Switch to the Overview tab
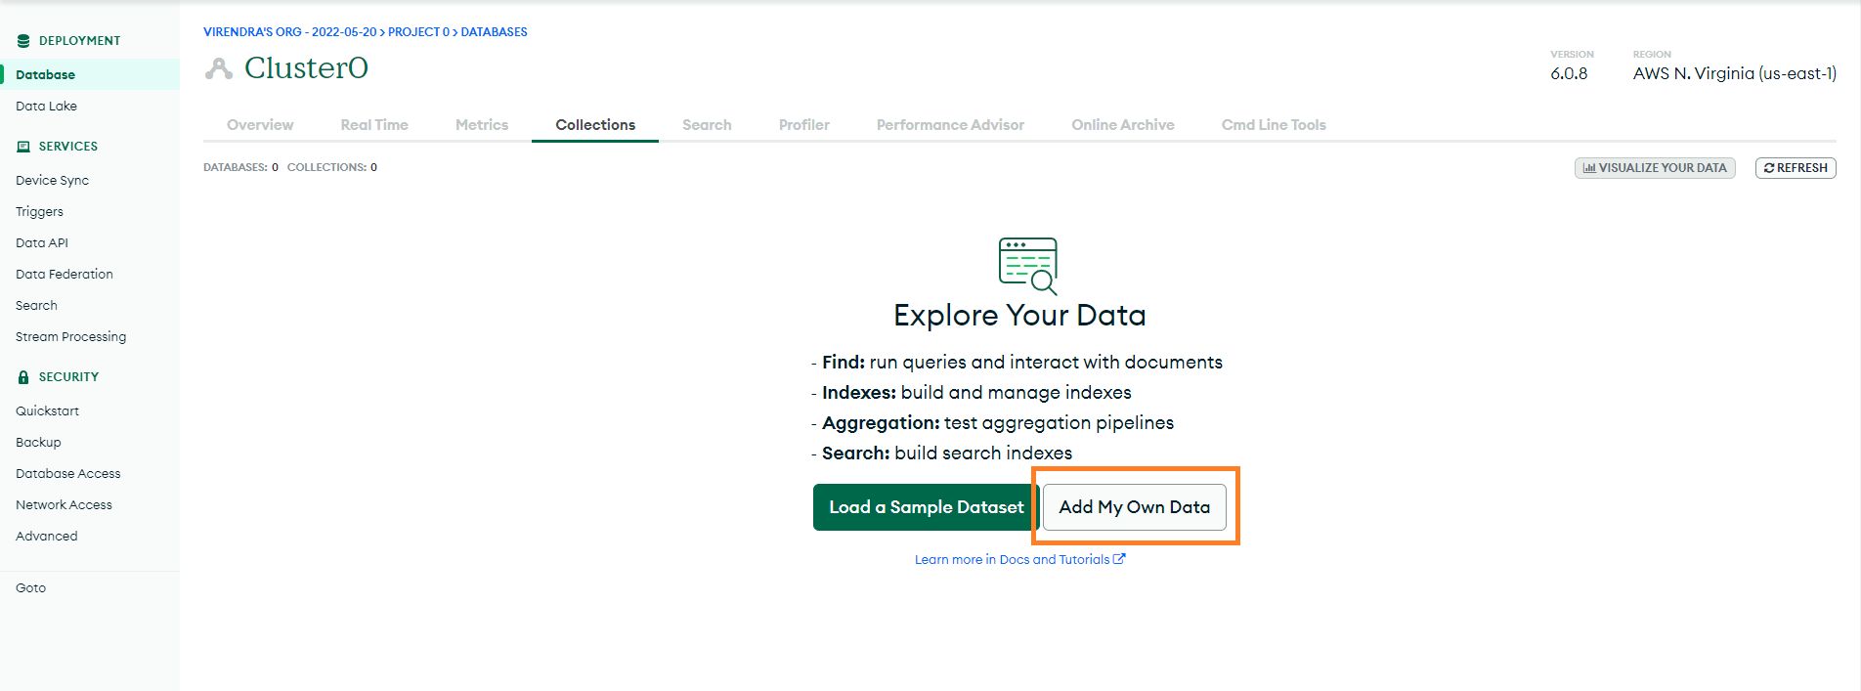1861x691 pixels. [x=260, y=125]
